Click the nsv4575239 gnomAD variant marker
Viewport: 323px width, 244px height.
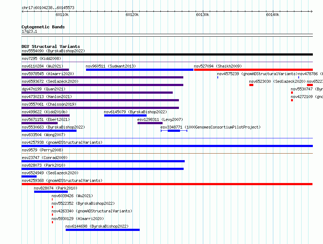(218, 77)
